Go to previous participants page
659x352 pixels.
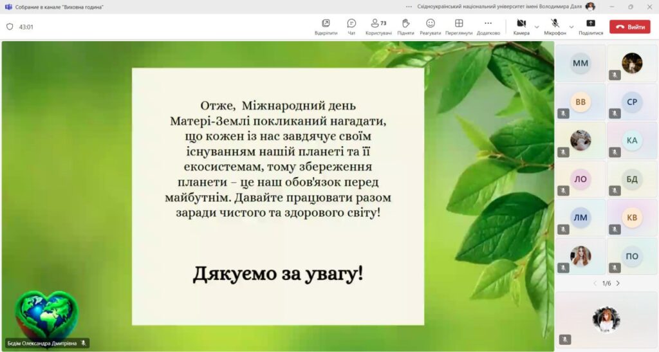(x=595, y=283)
